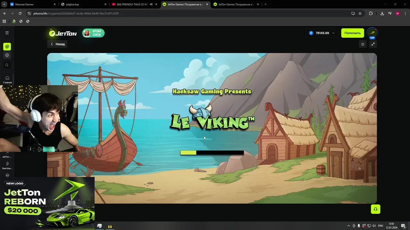This screenshot has height=230, width=410.
Task: Open Chrome three-dot menu
Action: pyautogui.click(x=405, y=13)
